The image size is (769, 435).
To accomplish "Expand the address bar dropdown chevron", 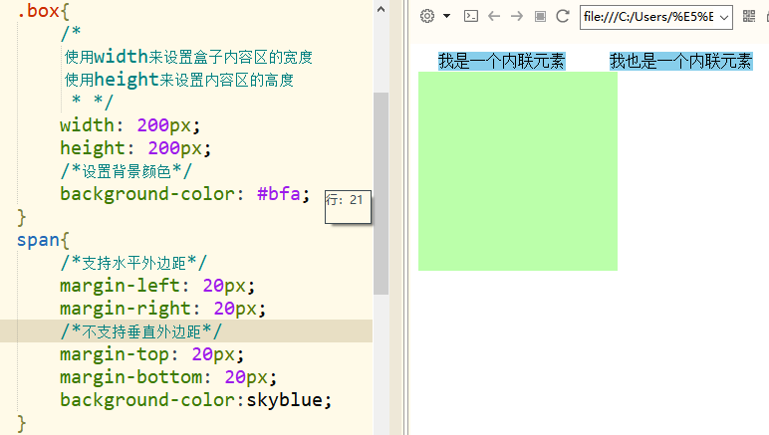I will pos(724,18).
